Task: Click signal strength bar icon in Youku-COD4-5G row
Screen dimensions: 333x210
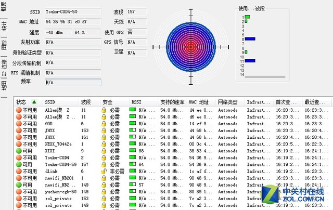Action: [x=133, y=164]
